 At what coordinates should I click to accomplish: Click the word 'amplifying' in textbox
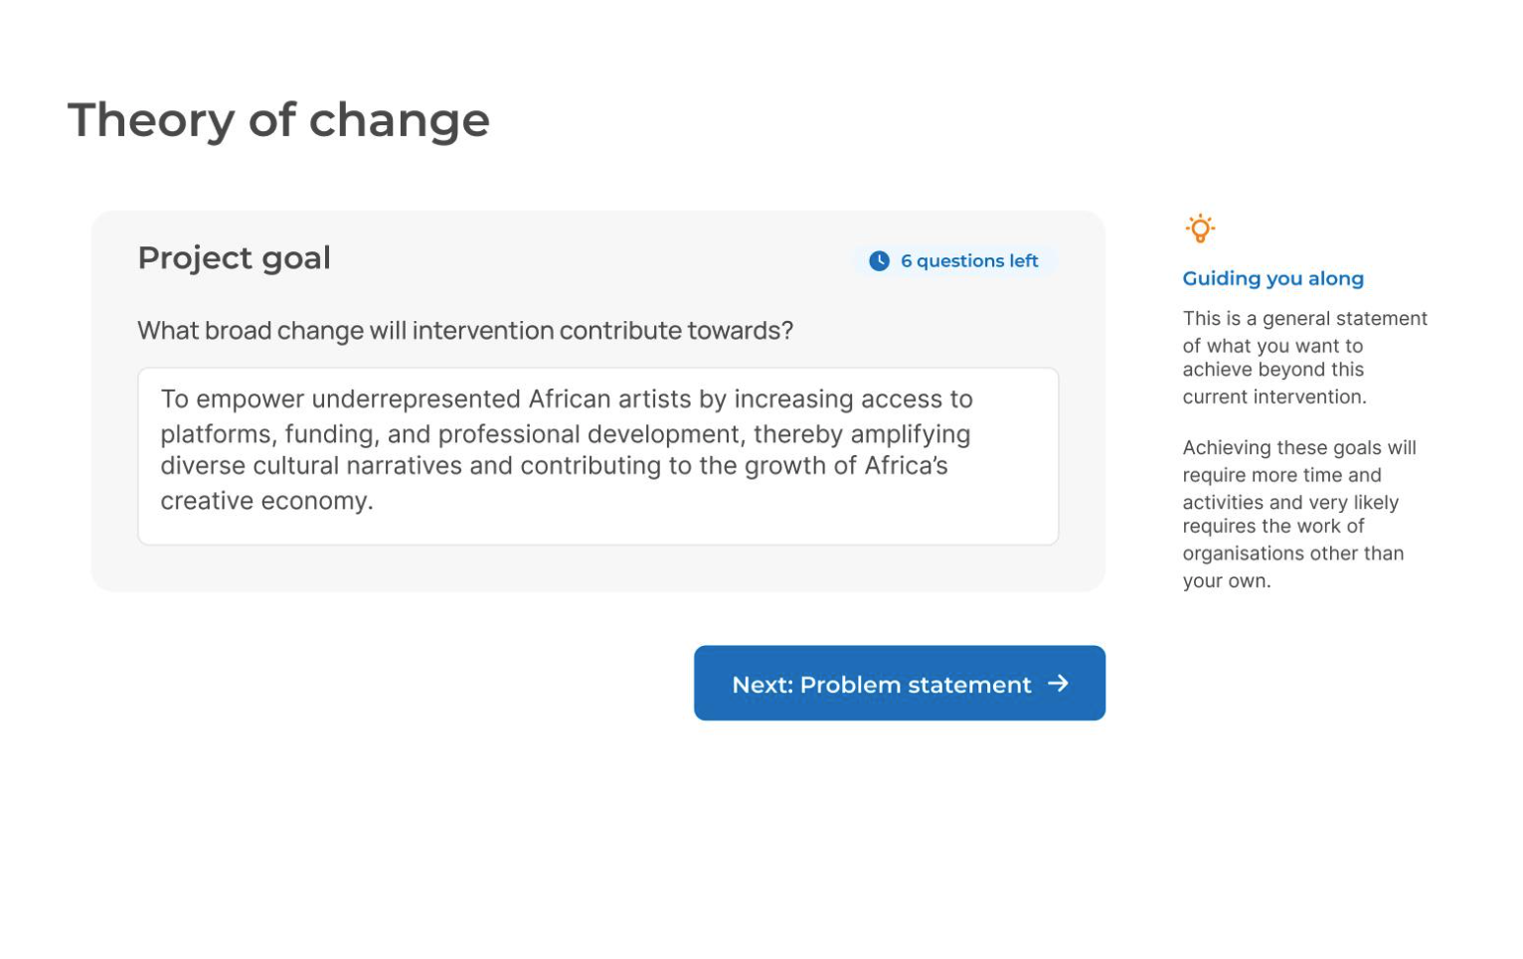point(911,434)
